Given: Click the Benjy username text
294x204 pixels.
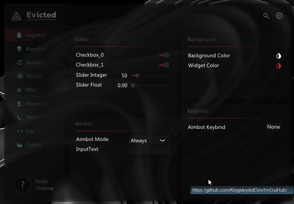Looking at the screenshot, I should [41, 181].
